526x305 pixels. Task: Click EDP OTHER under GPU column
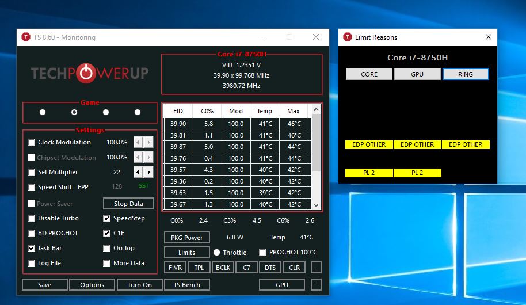click(417, 144)
